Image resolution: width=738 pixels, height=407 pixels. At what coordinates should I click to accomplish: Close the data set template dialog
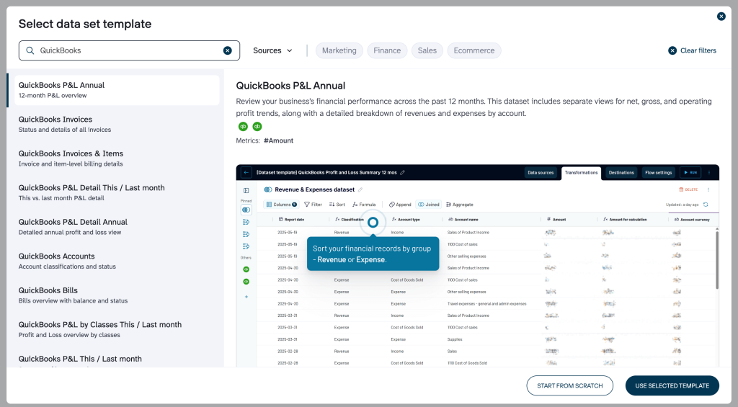(721, 16)
